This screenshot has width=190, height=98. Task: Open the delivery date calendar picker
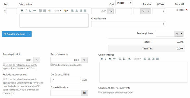coord(84,93)
